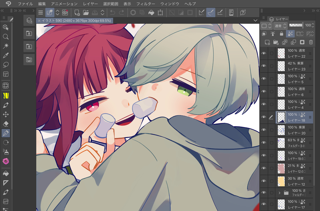Click the Material layers icon beside canvas
The image size is (320, 211).
click(x=29, y=20)
